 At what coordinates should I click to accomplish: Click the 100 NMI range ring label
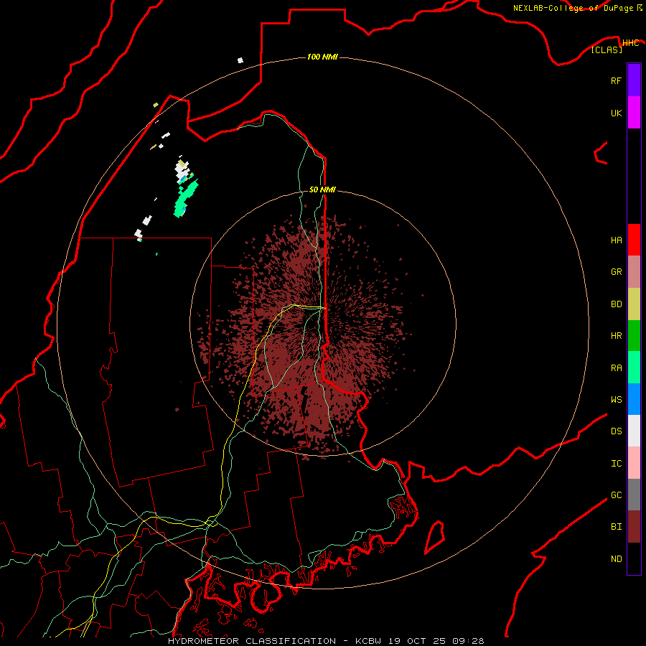pos(322,57)
